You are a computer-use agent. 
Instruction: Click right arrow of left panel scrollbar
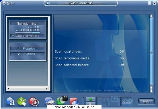click(46, 89)
